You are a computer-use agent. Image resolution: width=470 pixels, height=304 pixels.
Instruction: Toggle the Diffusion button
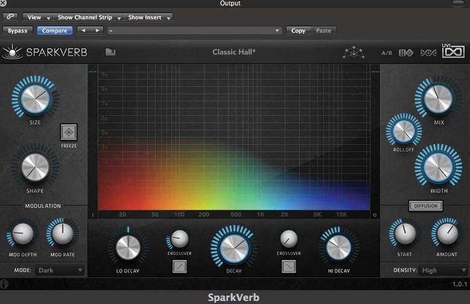[x=425, y=206]
